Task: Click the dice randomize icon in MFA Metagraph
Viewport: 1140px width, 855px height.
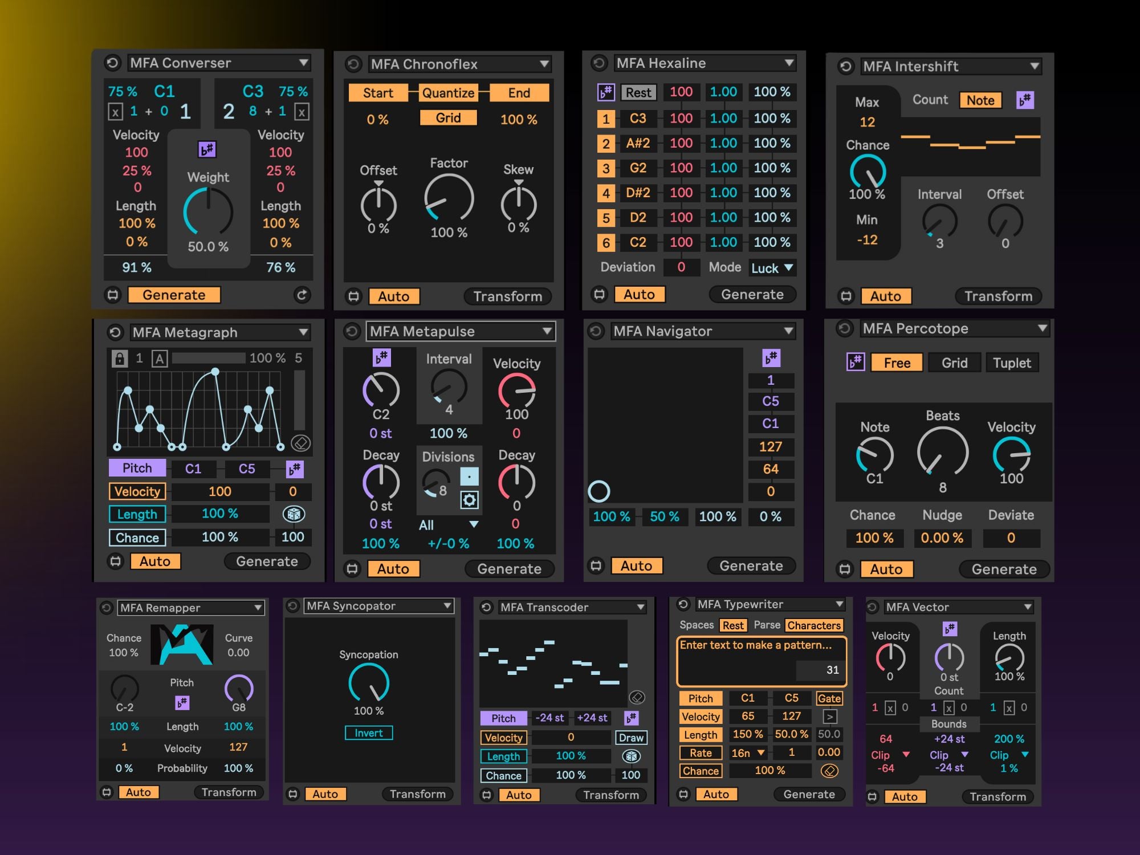Action: (294, 514)
